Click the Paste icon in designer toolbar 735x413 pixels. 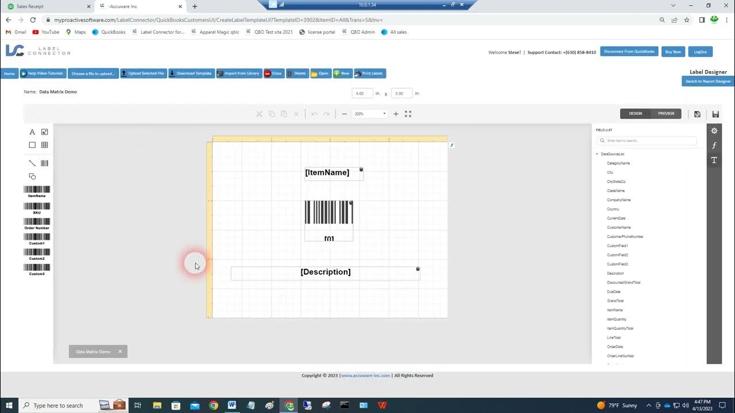284,114
